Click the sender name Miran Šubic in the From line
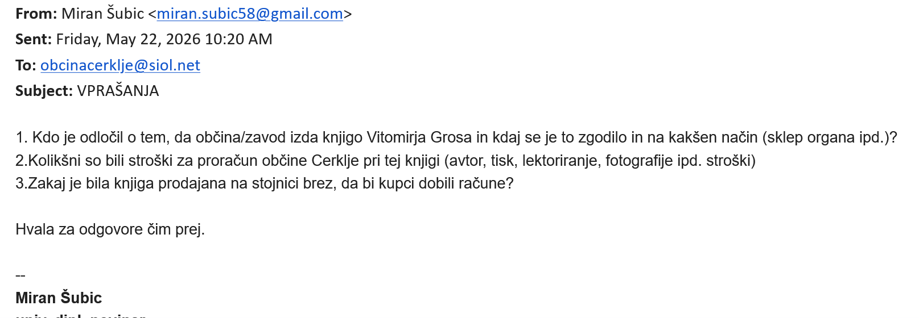 click(102, 14)
